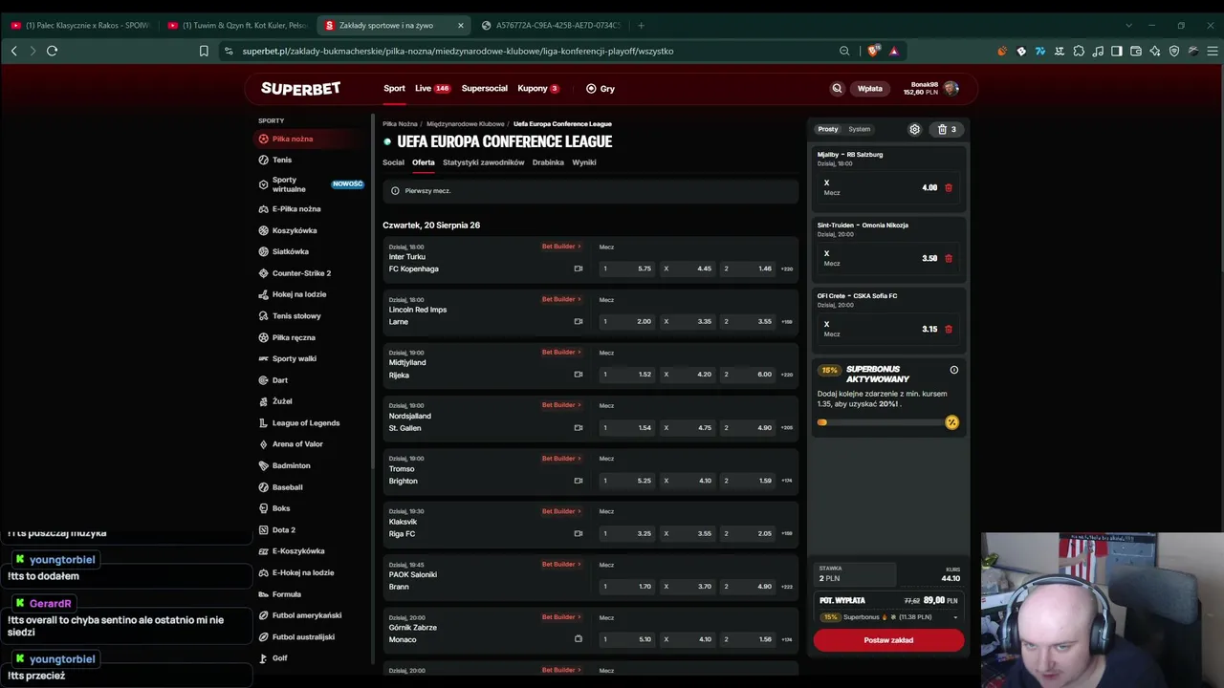The width and height of the screenshot is (1224, 688).
Task: Expand +174 markets for Tromso - Brighton
Action: click(x=787, y=481)
